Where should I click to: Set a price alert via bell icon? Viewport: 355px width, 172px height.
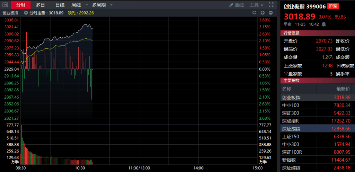coord(324,24)
